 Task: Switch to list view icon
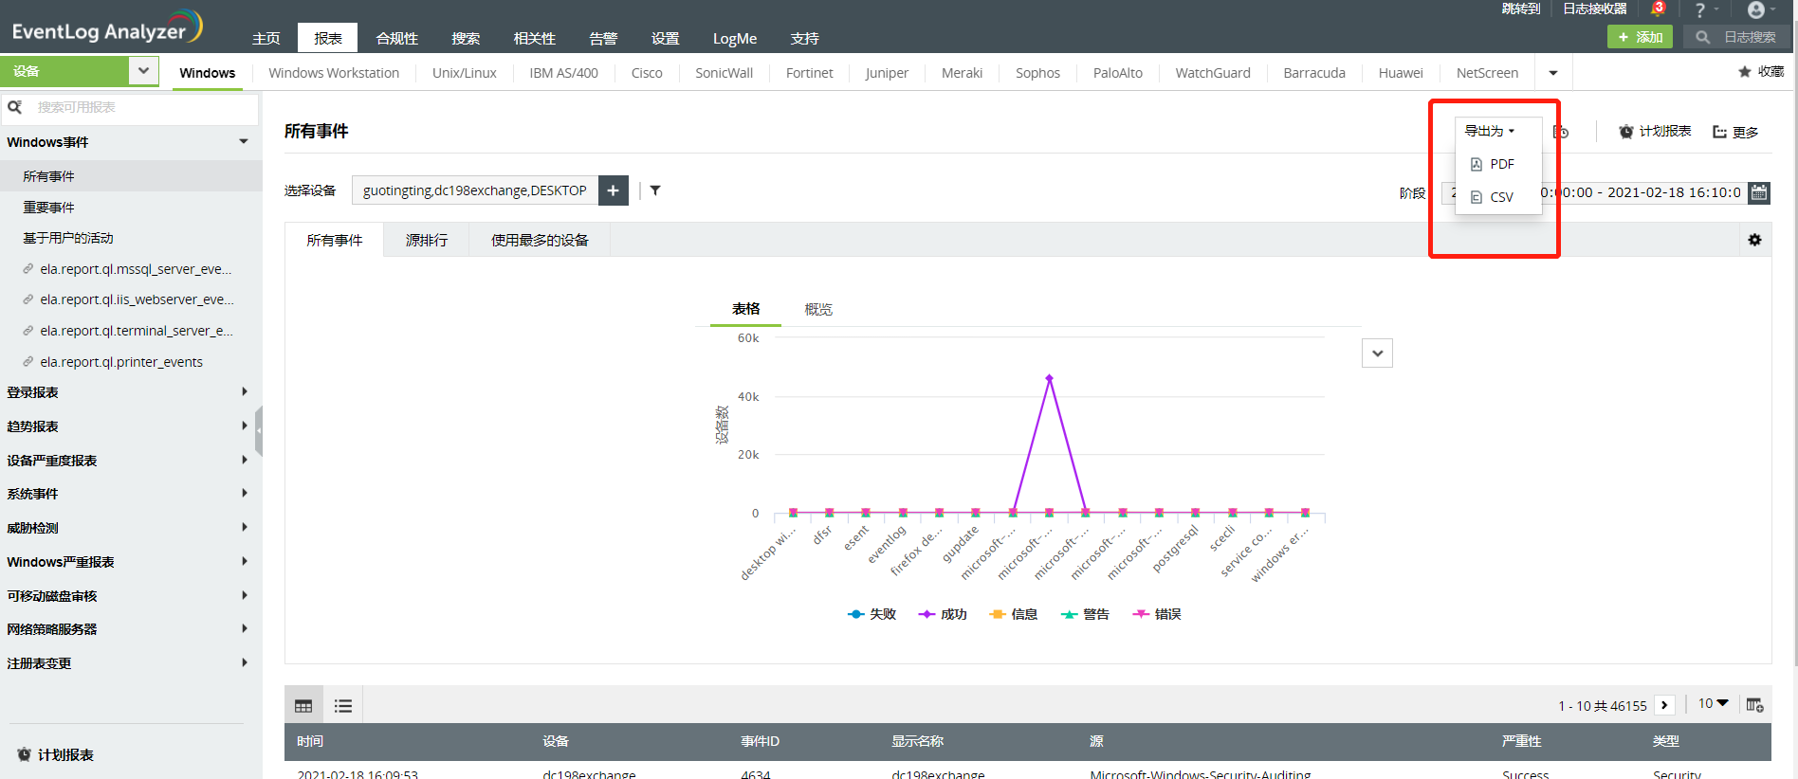[x=343, y=705]
